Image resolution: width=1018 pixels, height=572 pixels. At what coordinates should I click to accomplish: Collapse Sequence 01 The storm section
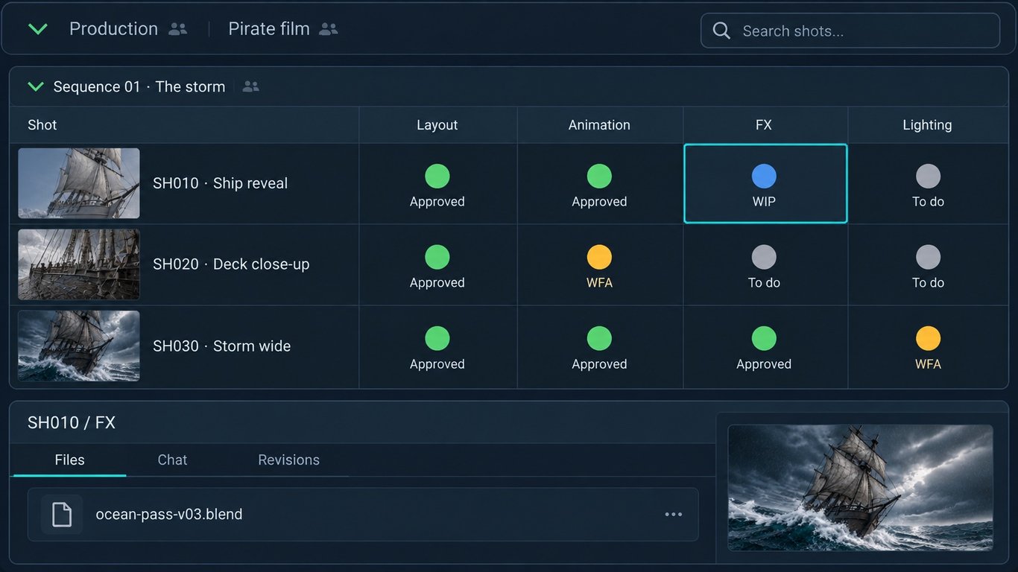pyautogui.click(x=36, y=86)
